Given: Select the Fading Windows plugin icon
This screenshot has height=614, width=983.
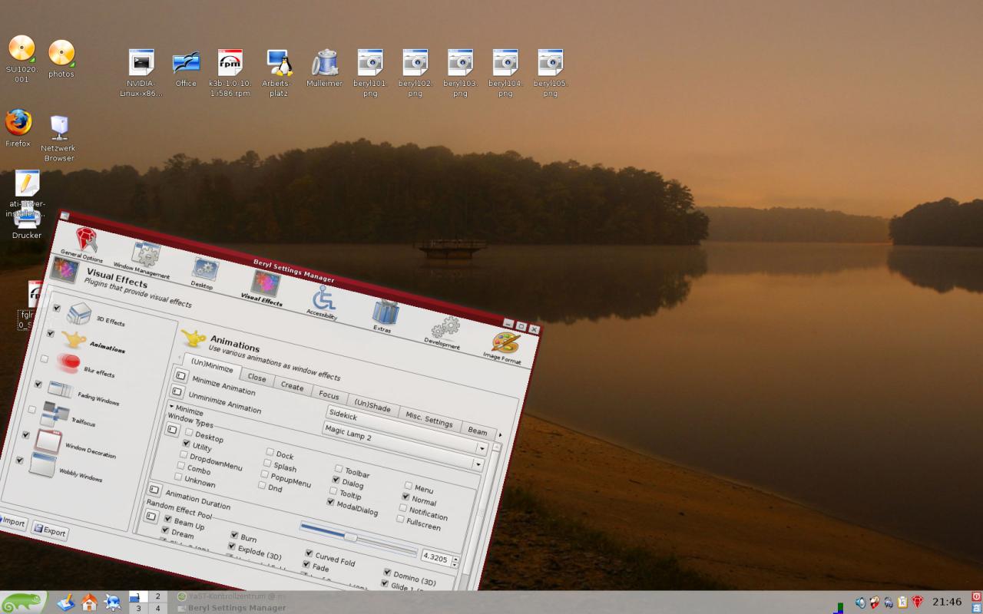Looking at the screenshot, I should 61,389.
